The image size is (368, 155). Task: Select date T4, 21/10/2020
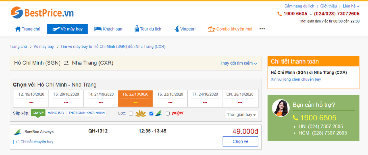(101, 98)
